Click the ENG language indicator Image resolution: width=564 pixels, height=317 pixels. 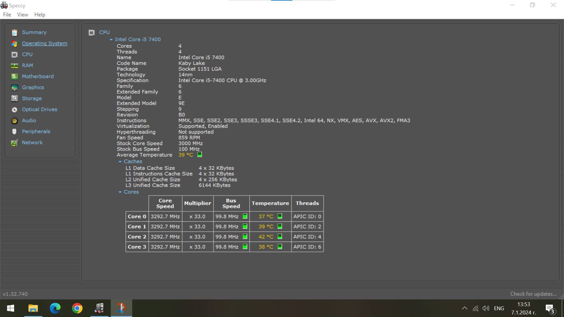[499, 308]
